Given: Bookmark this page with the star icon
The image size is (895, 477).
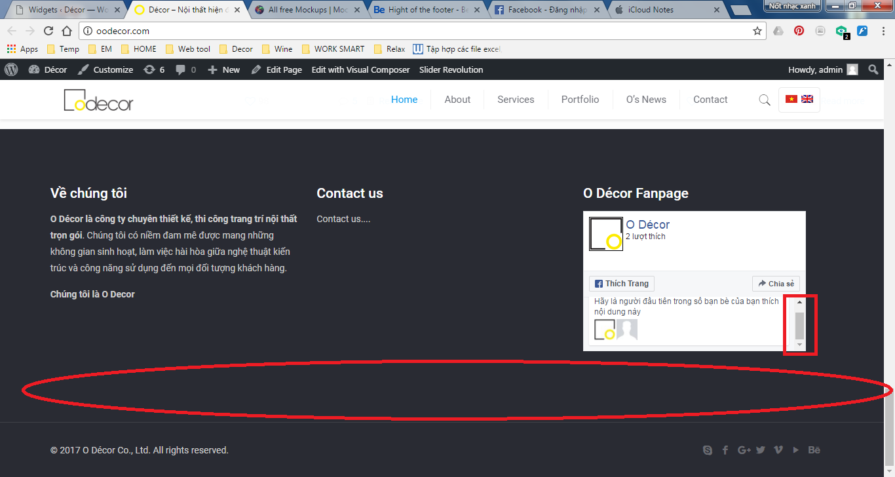Looking at the screenshot, I should click(757, 31).
